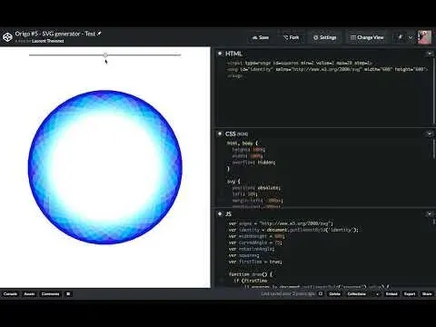
Task: Open pen Settings
Action: [325, 37]
